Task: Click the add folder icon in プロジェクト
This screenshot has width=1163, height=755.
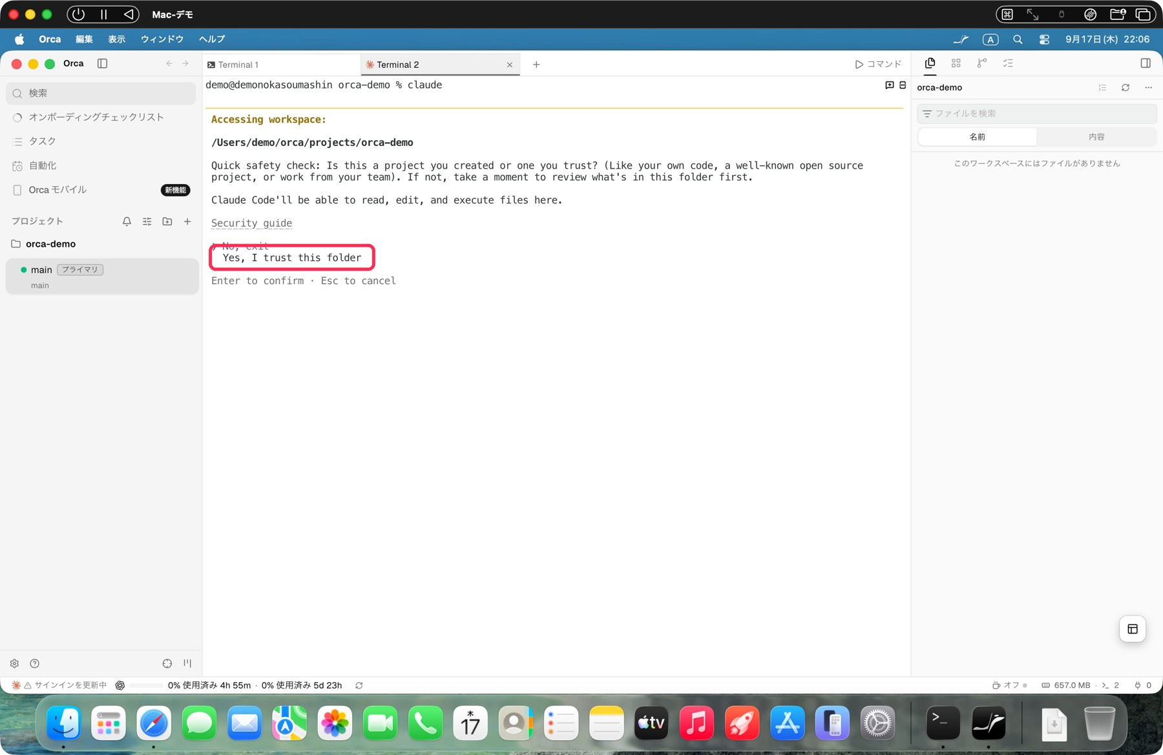Action: 167,222
